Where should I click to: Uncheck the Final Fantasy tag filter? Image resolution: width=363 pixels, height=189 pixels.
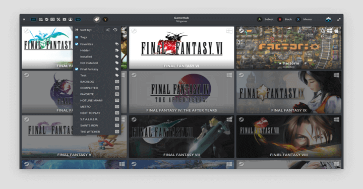[77, 69]
